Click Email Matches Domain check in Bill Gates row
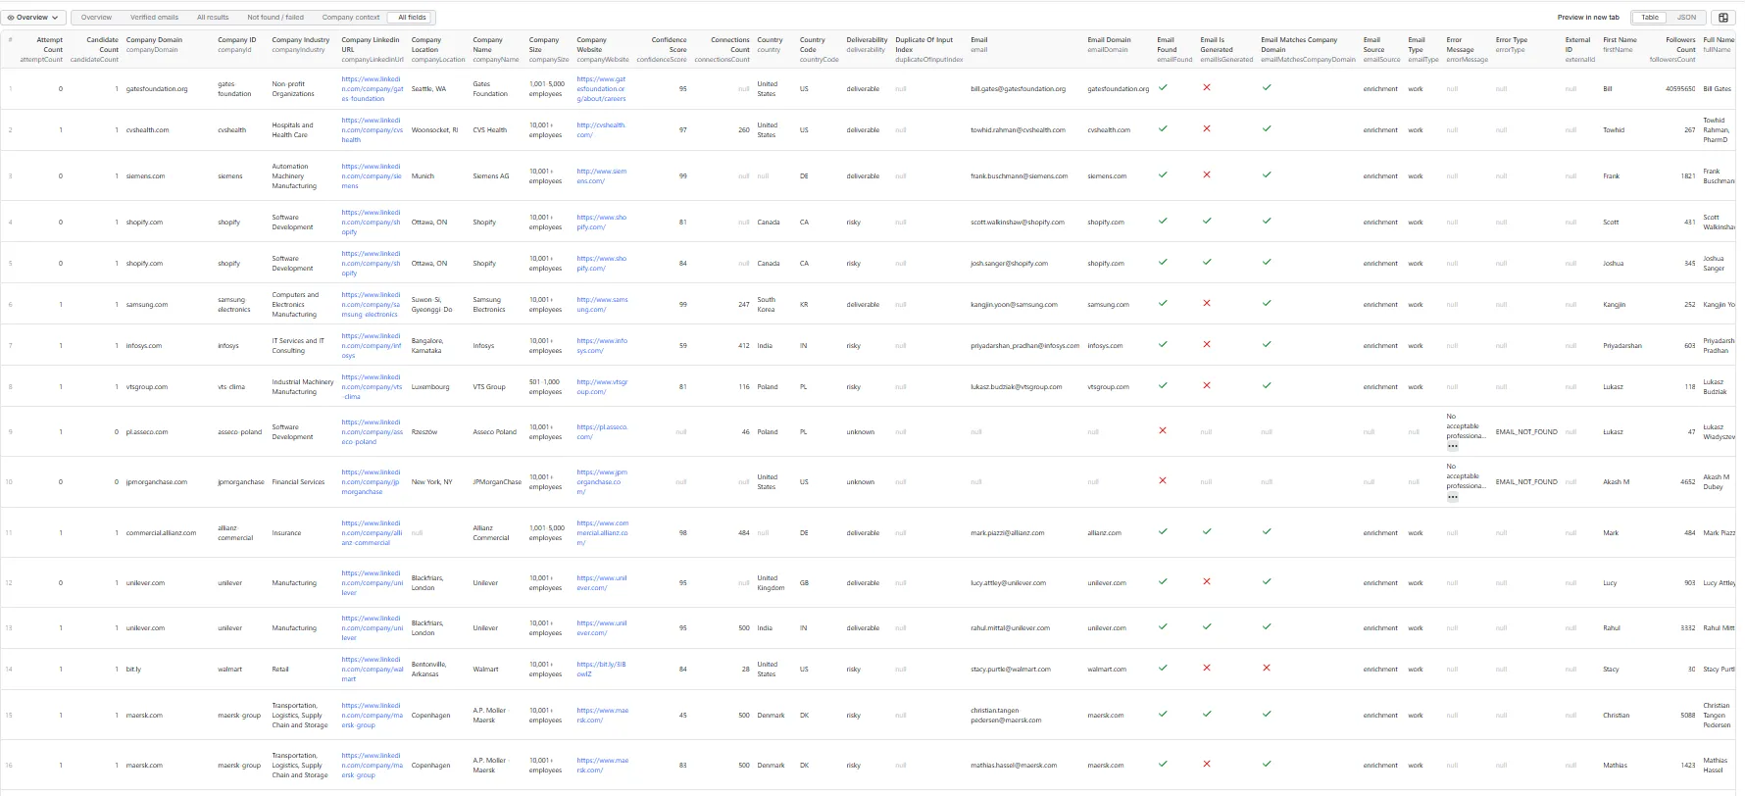The height and width of the screenshot is (796, 1745). (1267, 87)
